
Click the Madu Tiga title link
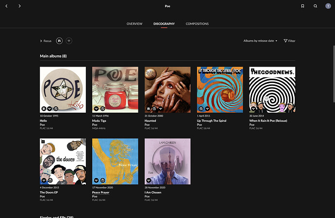click(99, 120)
